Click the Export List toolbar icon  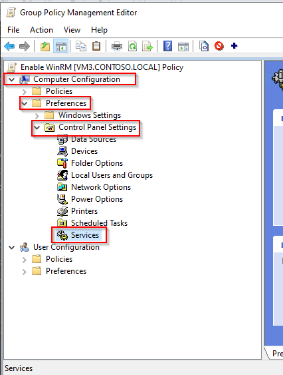(x=147, y=46)
